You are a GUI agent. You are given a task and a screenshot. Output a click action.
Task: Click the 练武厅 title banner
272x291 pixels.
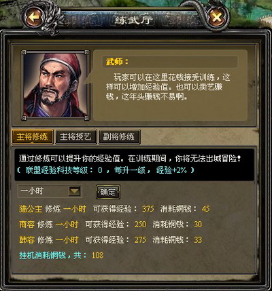134,20
